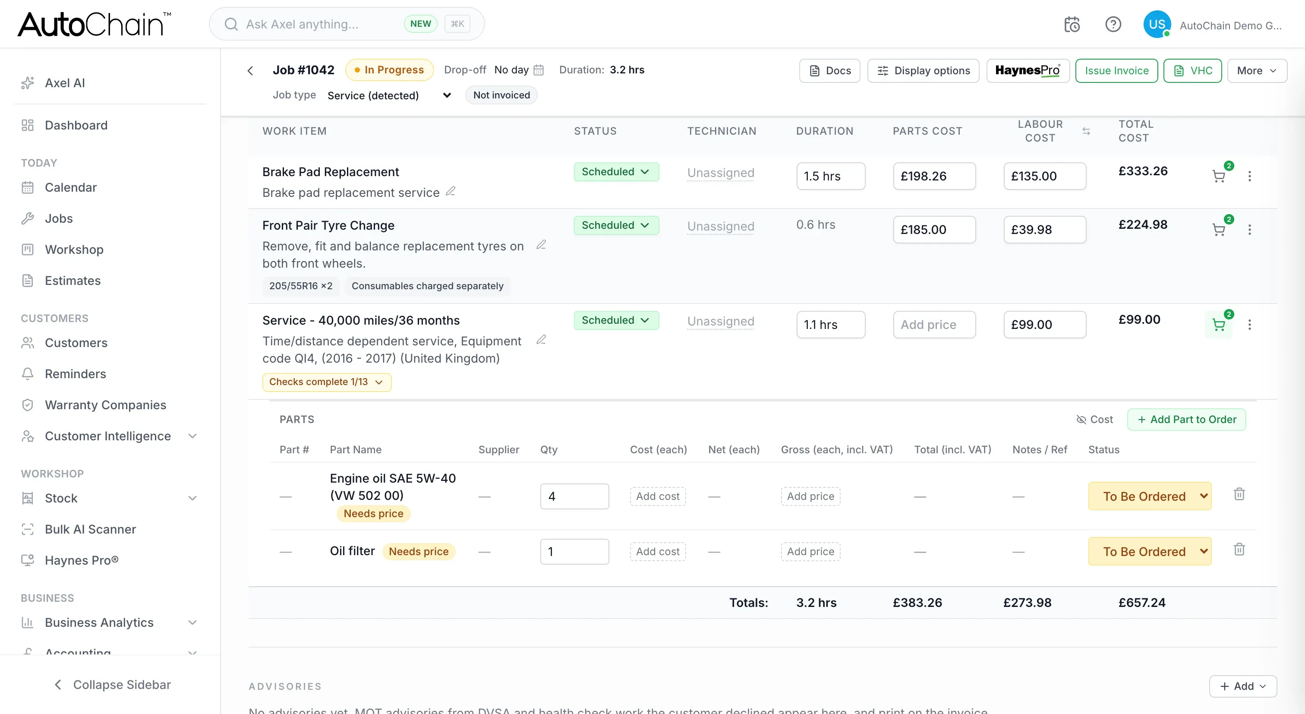
Task: Go to Jobs in sidebar
Action: [x=59, y=218]
